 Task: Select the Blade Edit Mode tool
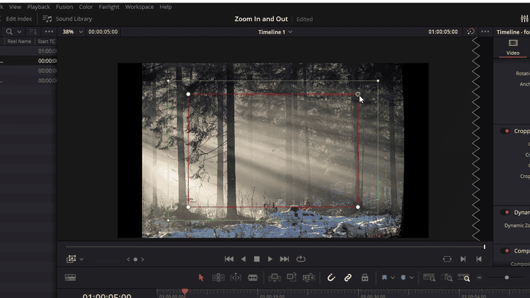[x=253, y=277]
